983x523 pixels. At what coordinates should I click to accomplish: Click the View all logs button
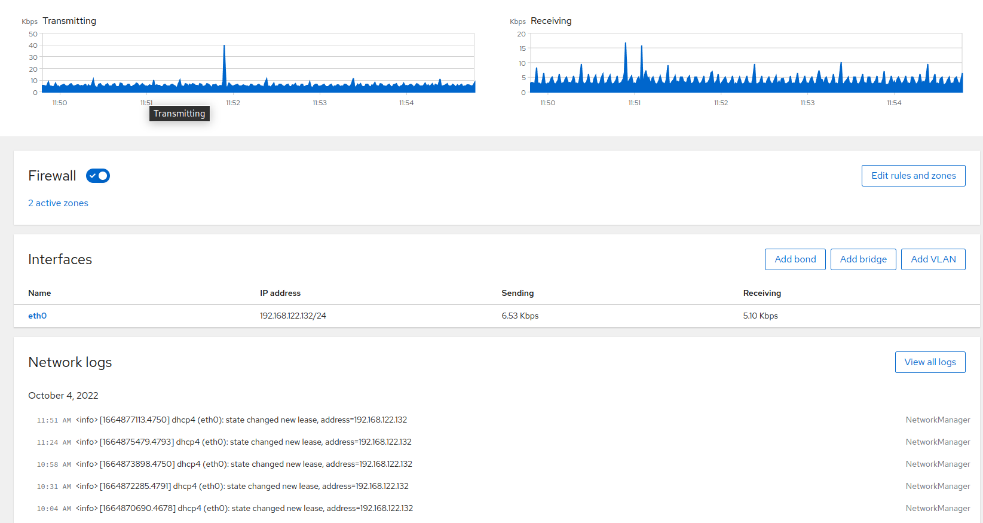click(x=930, y=362)
